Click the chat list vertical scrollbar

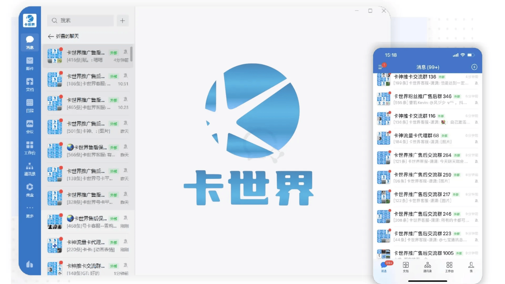coord(131,54)
